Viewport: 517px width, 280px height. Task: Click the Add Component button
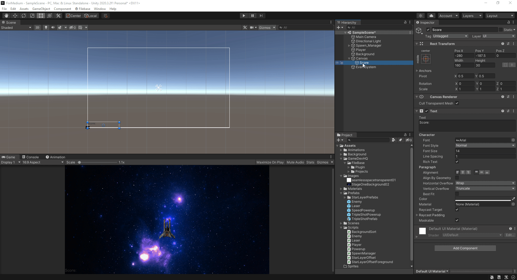pos(465,248)
